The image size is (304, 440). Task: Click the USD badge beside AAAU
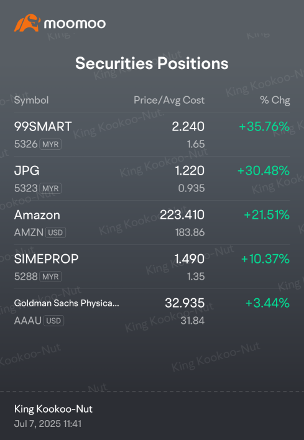point(54,321)
